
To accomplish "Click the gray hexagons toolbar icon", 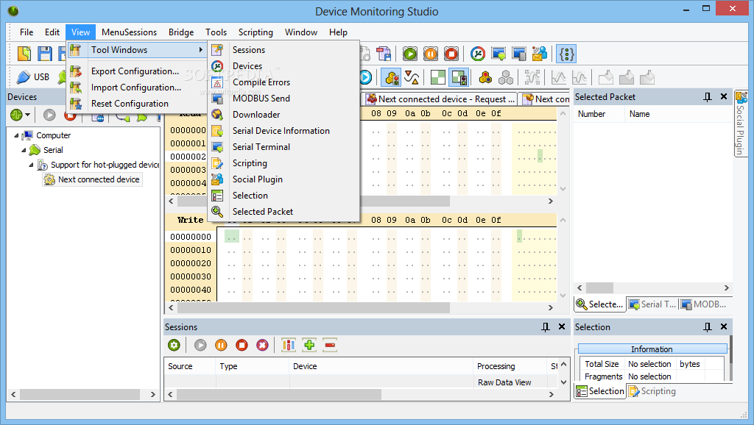I will pos(506,77).
